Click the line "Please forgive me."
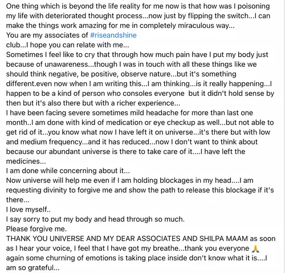 (36, 229)
